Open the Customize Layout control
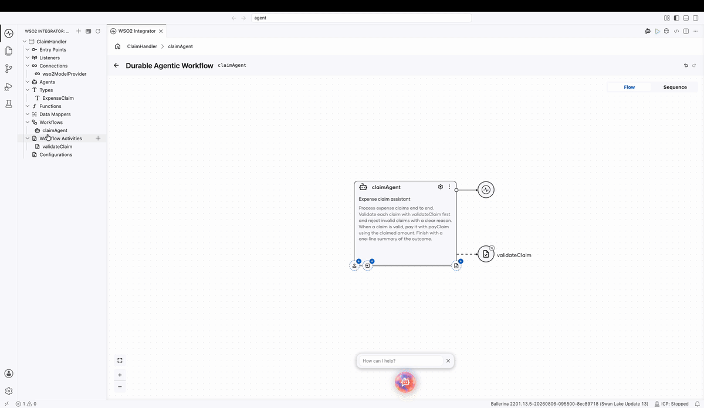This screenshot has width=704, height=408. 667,18
